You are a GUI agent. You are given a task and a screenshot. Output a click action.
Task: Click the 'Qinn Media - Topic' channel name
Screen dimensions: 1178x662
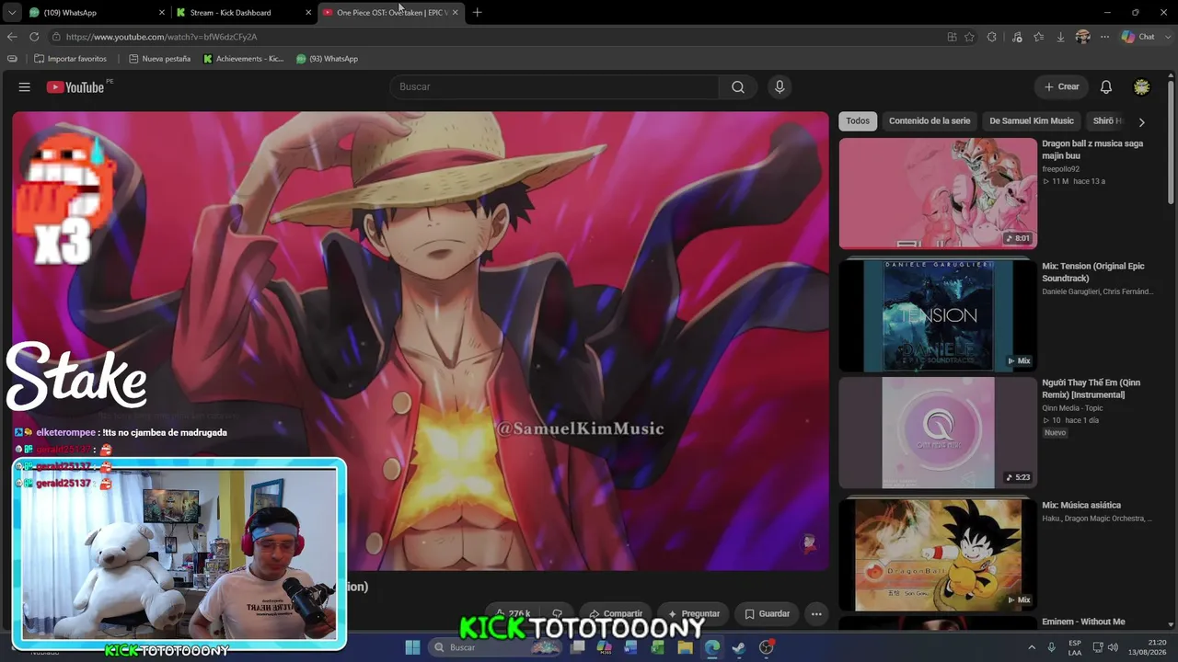1072,408
